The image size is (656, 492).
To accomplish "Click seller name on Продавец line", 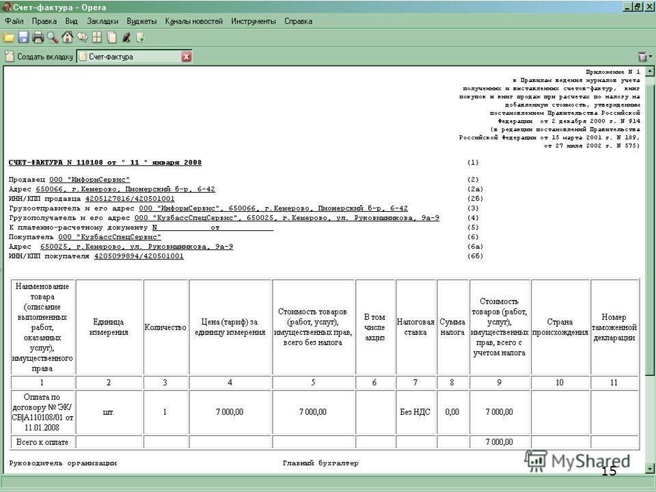I will [90, 180].
